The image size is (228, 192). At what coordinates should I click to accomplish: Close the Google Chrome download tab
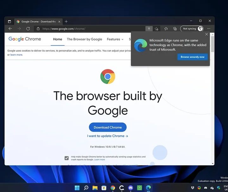(x=59, y=22)
